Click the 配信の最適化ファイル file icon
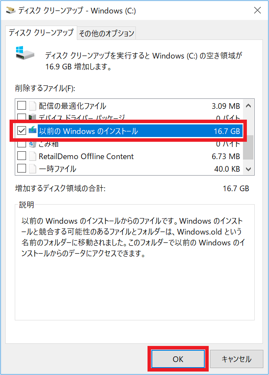This screenshot has height=375, width=269. pyautogui.click(x=33, y=106)
